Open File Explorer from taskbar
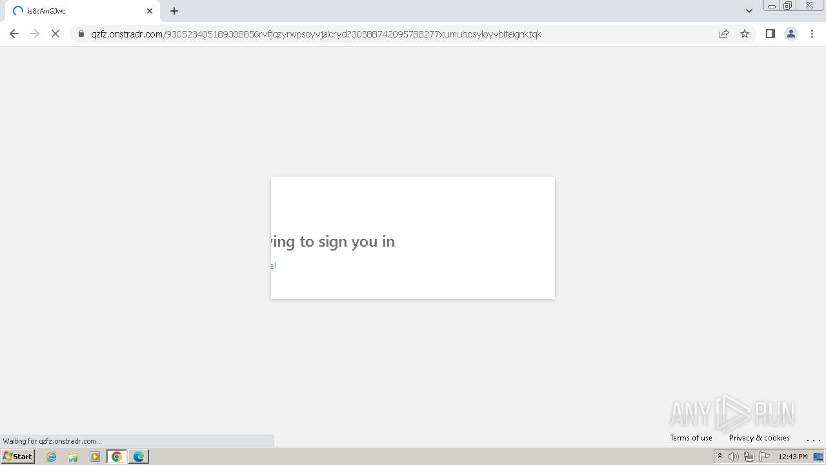The image size is (826, 465). pos(73,457)
